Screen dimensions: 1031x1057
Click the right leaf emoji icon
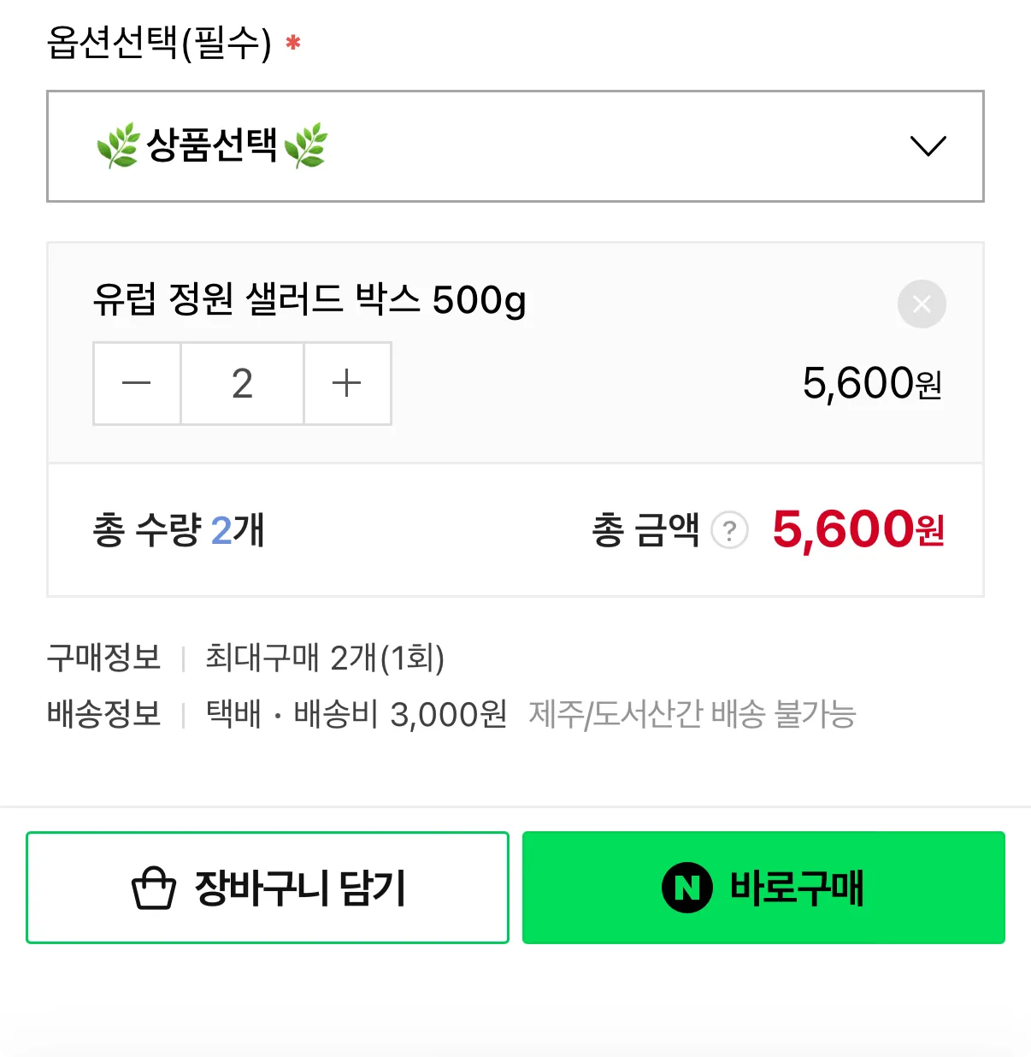[306, 145]
